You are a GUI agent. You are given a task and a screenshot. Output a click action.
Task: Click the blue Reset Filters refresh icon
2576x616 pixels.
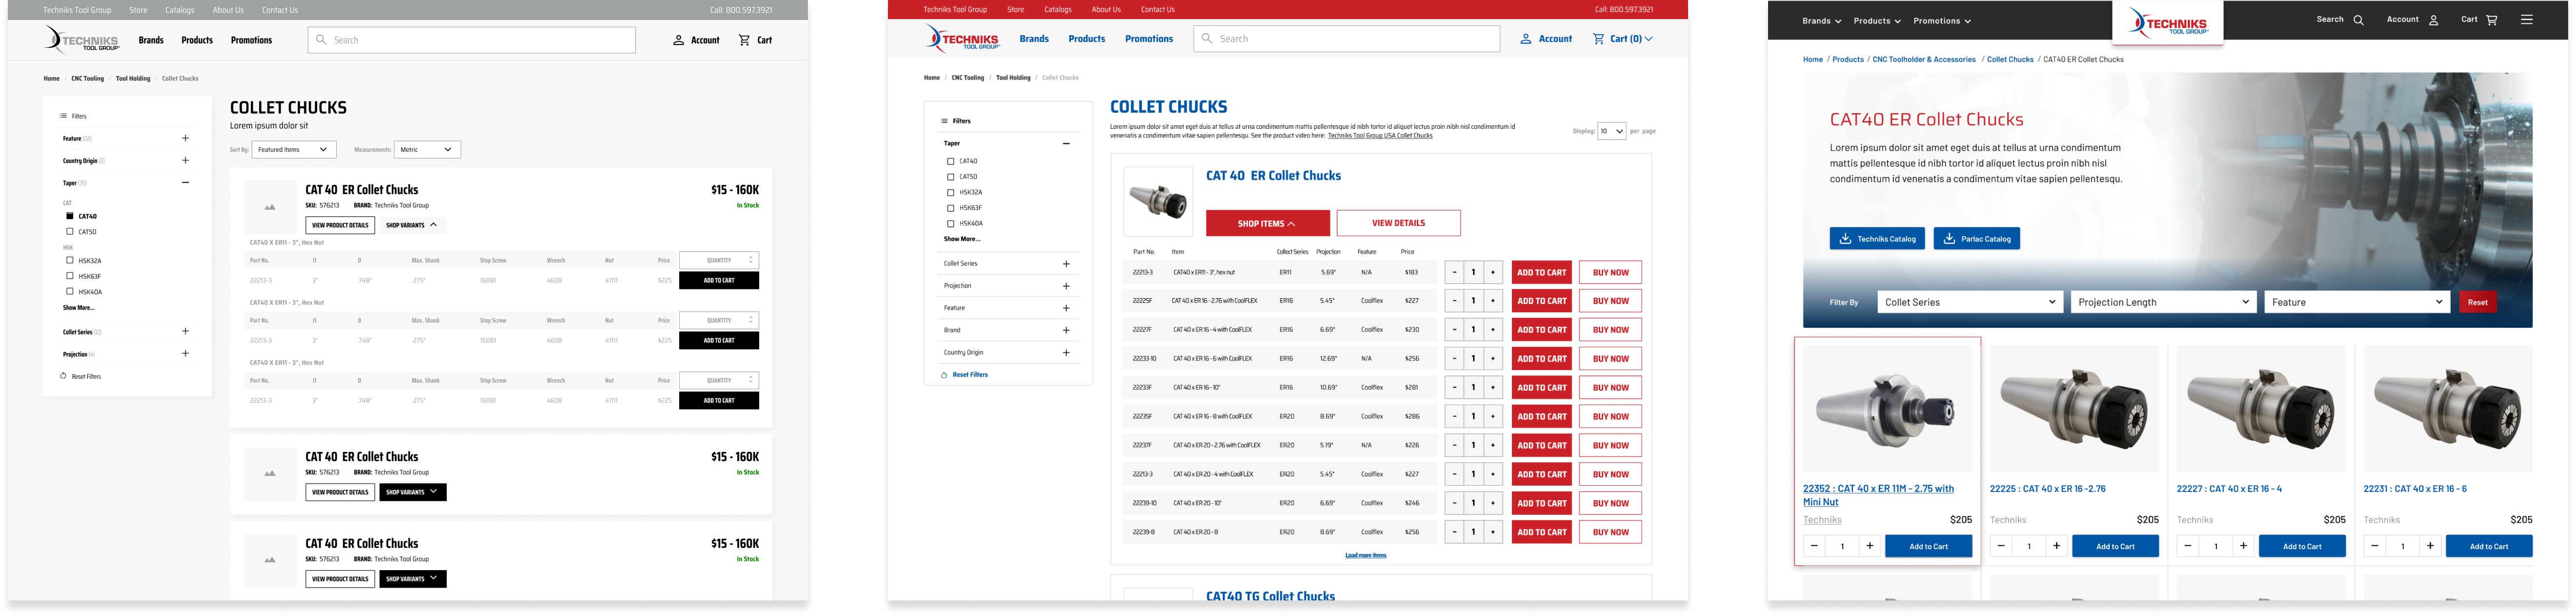point(943,375)
